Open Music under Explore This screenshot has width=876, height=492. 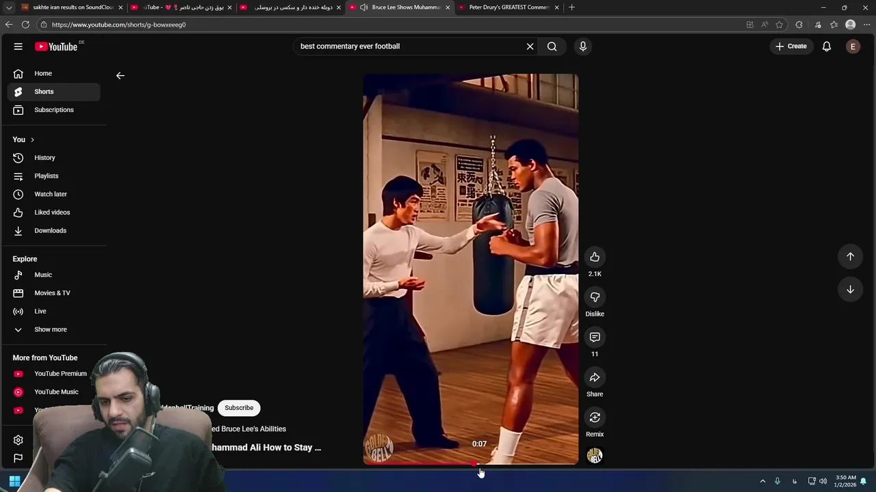54,275
